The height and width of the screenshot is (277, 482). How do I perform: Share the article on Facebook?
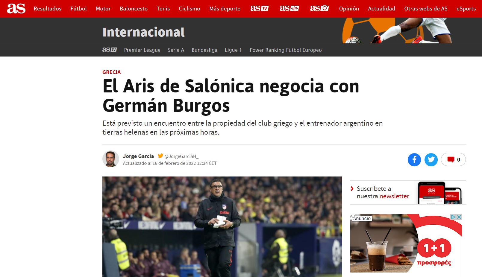(x=414, y=160)
